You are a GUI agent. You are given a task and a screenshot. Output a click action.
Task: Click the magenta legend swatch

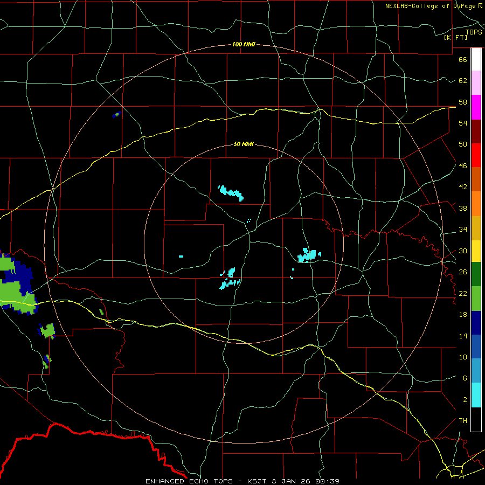point(476,107)
